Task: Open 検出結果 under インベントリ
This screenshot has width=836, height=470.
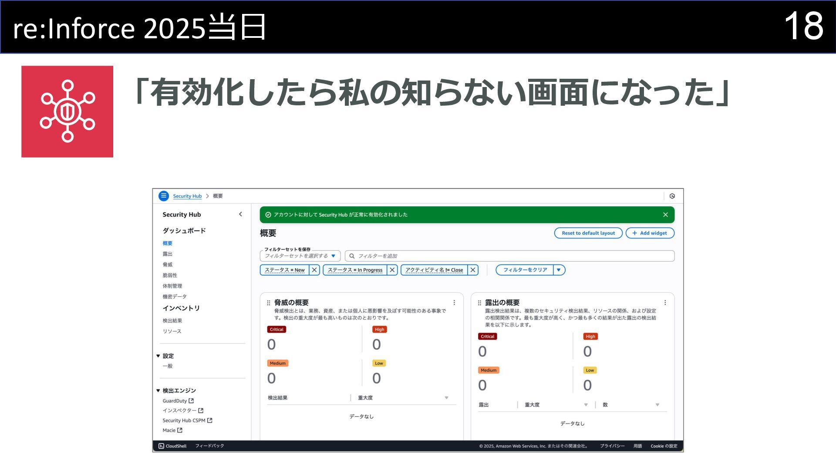Action: [172, 321]
